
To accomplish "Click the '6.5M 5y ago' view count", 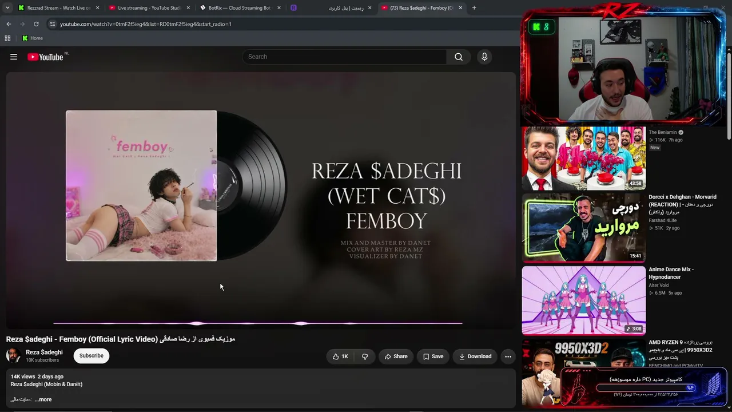I will coord(665,293).
